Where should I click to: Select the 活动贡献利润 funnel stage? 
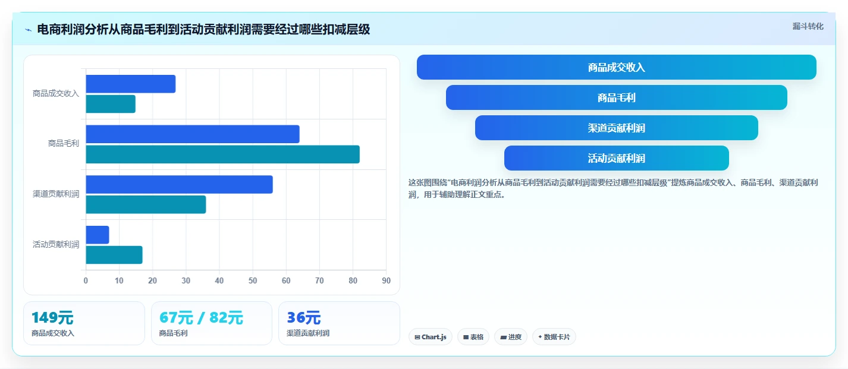click(617, 158)
